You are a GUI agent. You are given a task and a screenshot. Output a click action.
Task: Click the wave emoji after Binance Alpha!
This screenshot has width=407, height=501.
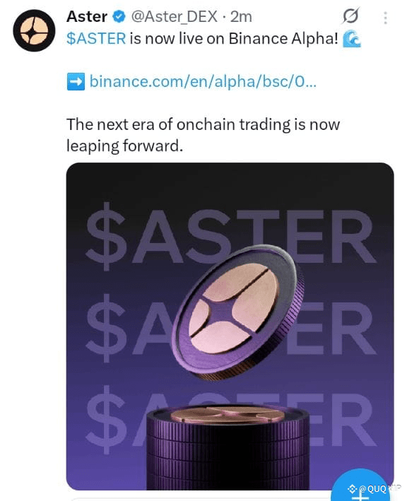tap(351, 39)
